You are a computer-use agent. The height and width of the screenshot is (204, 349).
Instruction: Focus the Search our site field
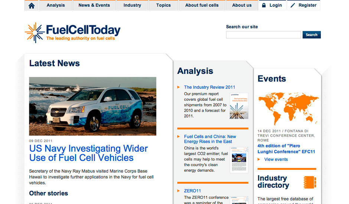264,35
